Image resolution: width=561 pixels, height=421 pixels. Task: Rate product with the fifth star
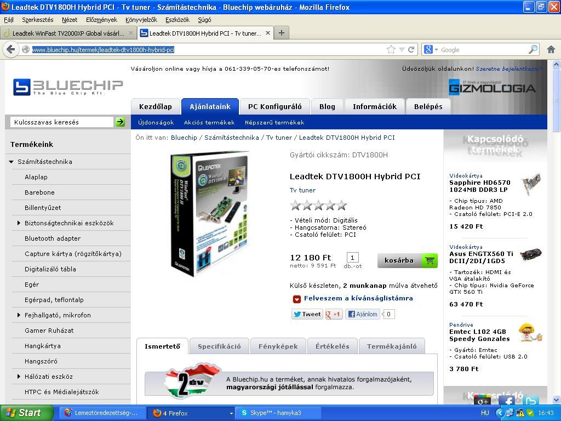(x=342, y=206)
